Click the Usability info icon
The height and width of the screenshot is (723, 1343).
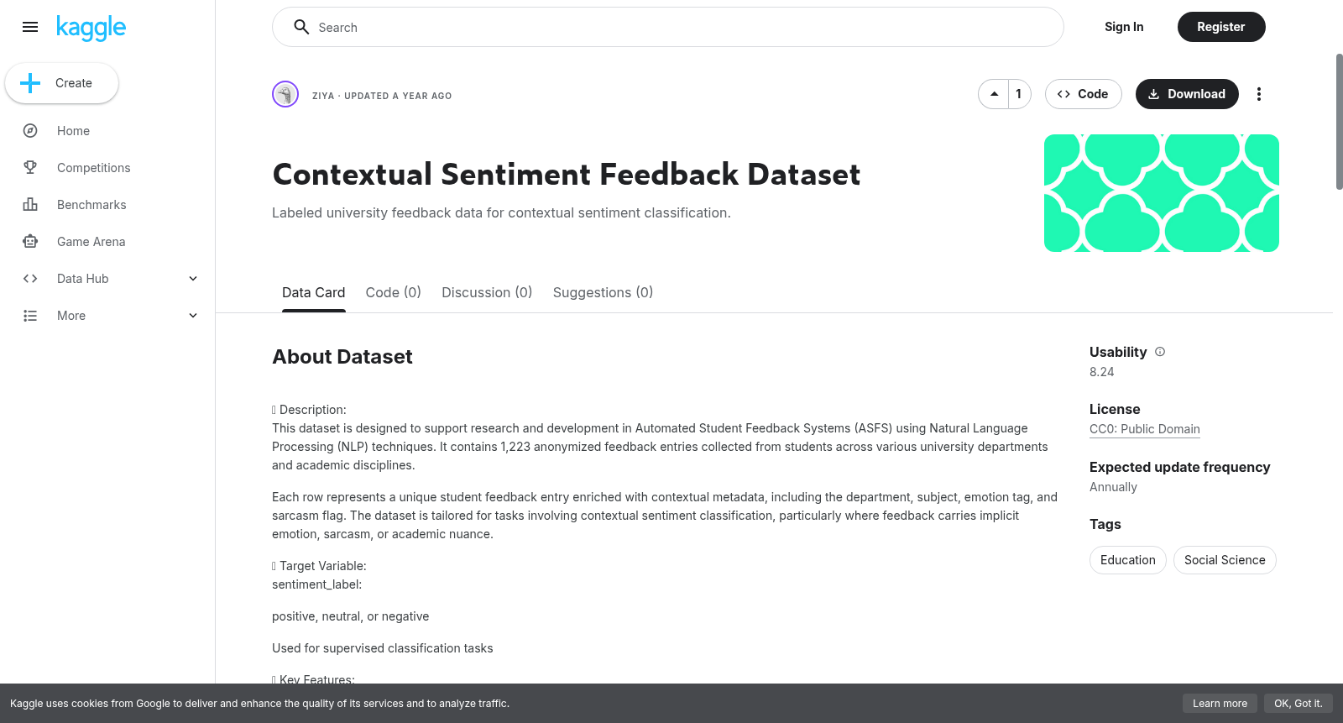click(1160, 352)
